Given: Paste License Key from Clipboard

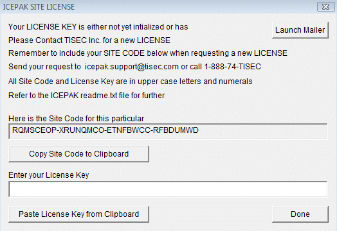Looking at the screenshot, I should coord(78,214).
